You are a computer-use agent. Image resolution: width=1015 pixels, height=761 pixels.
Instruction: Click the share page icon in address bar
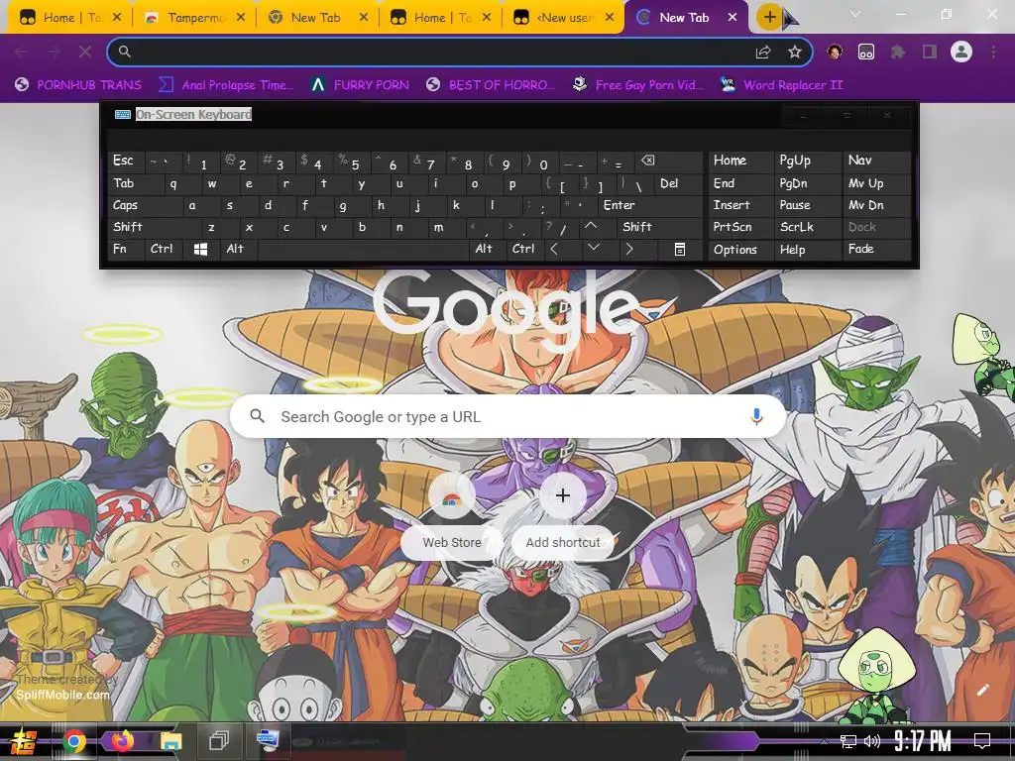coord(763,52)
